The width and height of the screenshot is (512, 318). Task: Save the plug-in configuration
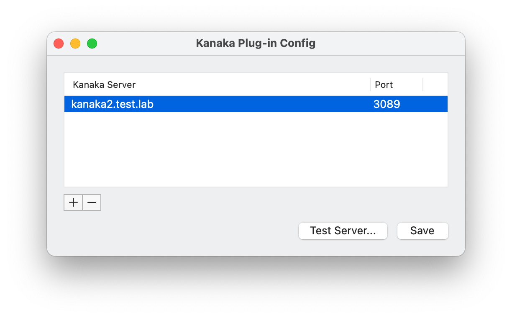422,231
